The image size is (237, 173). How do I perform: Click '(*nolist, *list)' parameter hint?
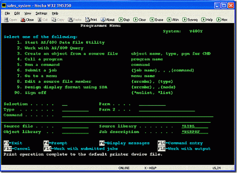(152, 93)
